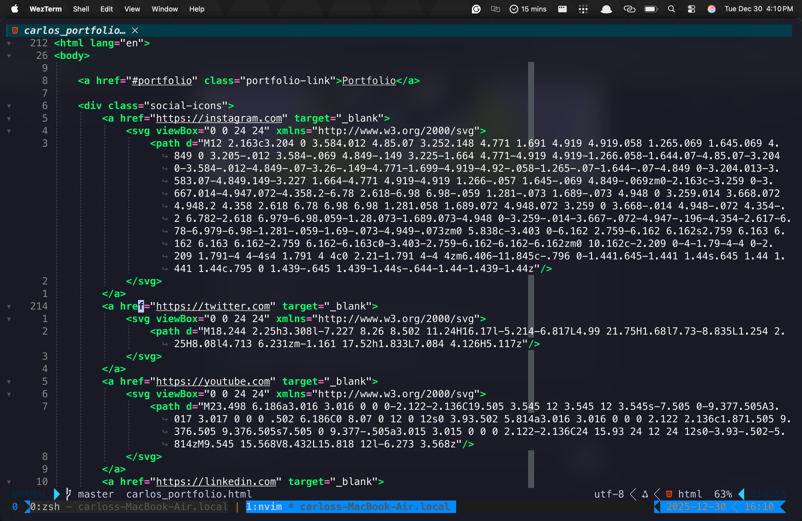This screenshot has width=802, height=521.
Task: Fold the social-icons div block
Action: [x=9, y=106]
